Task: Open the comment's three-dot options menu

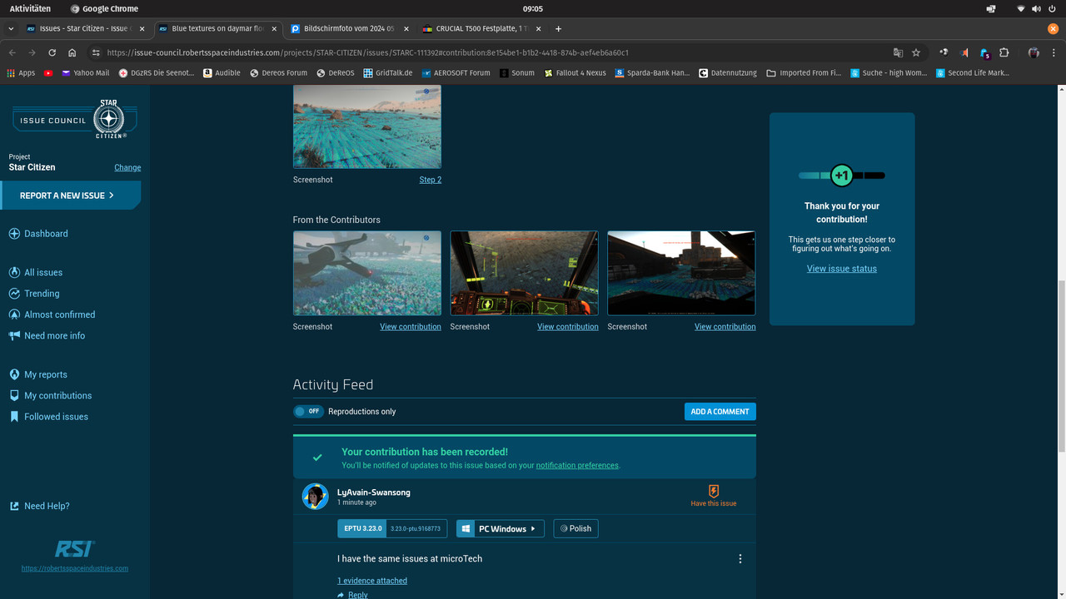Action: [x=740, y=559]
